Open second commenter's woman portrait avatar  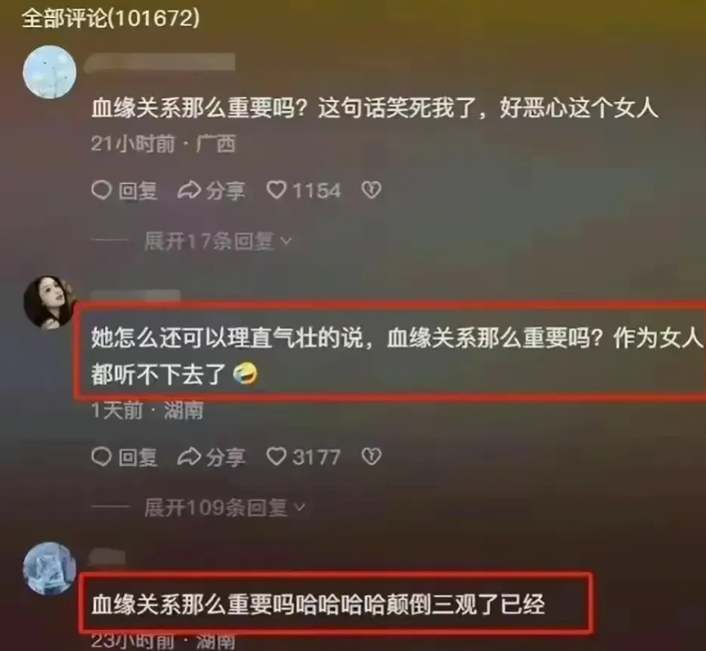pyautogui.click(x=48, y=301)
